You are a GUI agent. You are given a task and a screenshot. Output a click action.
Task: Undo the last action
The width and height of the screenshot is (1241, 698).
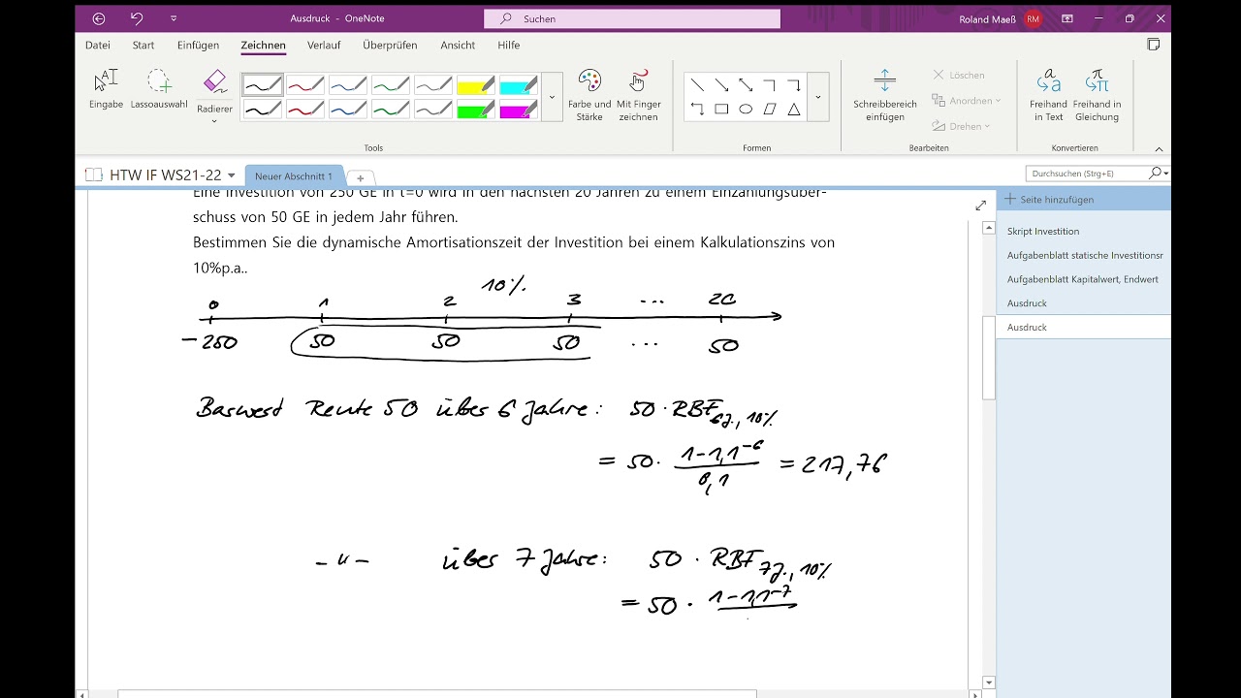coord(137,18)
